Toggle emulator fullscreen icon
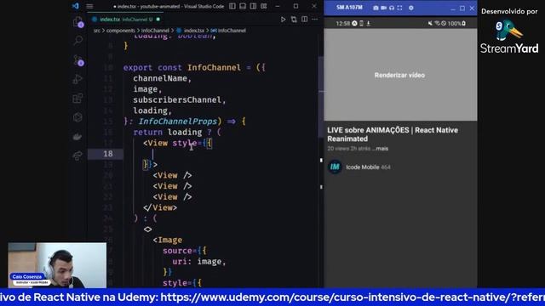Viewport: 545px width, 306px height. (x=399, y=8)
